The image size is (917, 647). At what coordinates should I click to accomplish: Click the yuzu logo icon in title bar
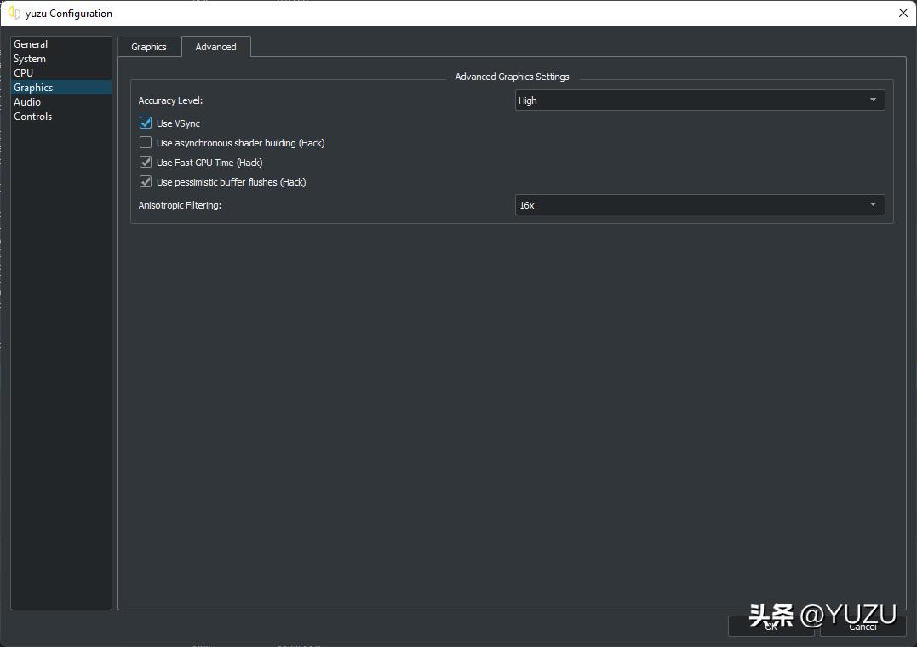click(x=14, y=13)
